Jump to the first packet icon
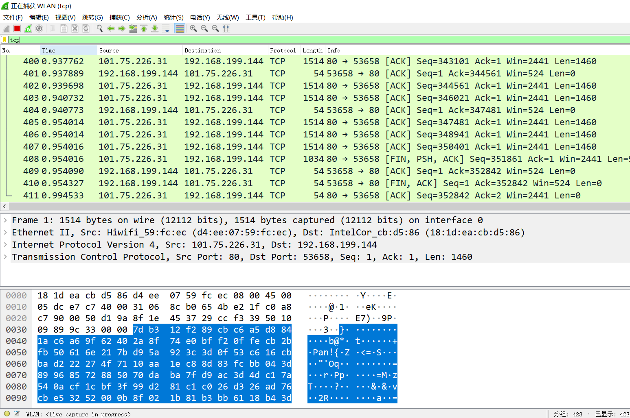The image size is (630, 418). (144, 28)
